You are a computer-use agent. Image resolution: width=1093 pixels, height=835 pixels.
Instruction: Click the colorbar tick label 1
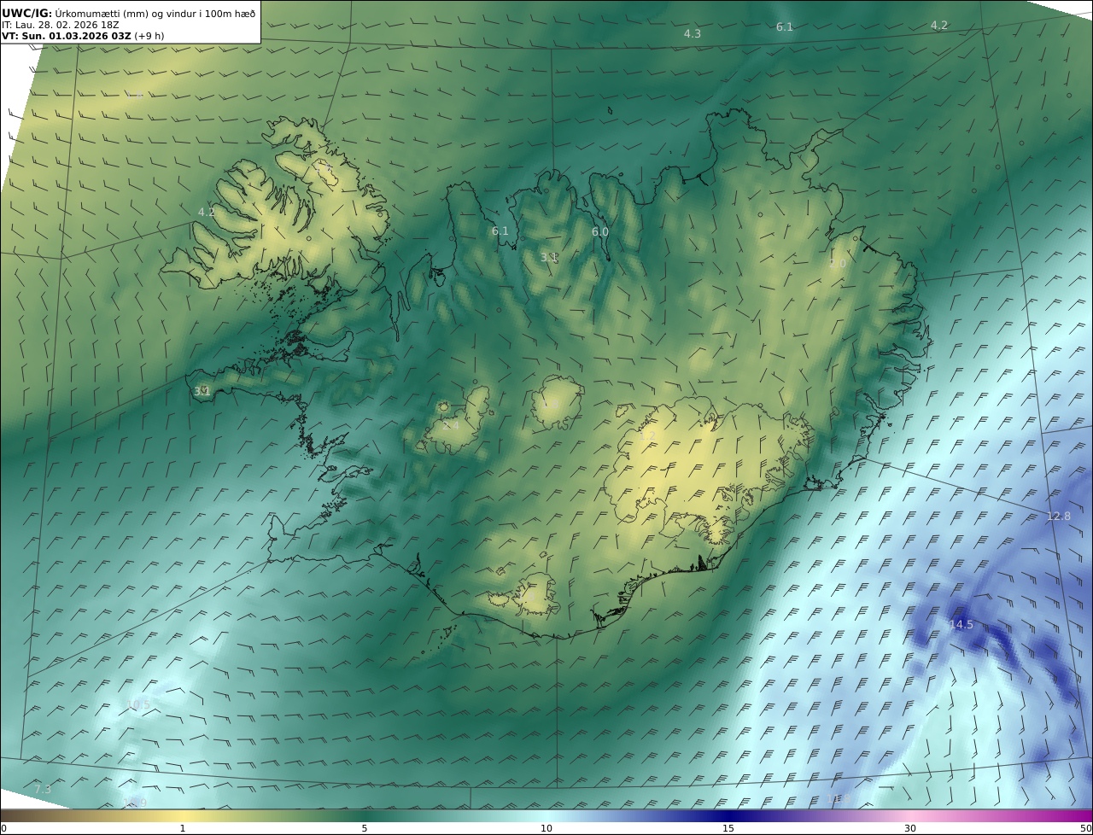(x=183, y=828)
